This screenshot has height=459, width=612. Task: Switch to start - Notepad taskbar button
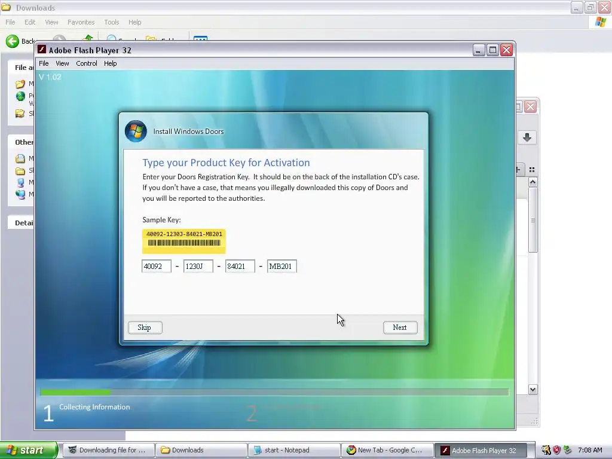[294, 450]
